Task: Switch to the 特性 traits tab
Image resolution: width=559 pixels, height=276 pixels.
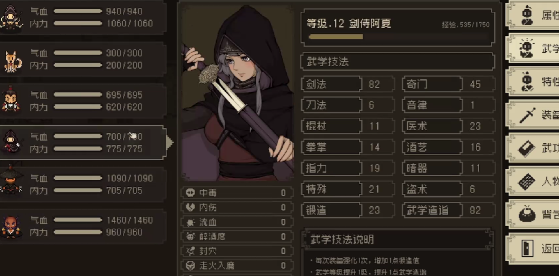Action: [x=532, y=82]
